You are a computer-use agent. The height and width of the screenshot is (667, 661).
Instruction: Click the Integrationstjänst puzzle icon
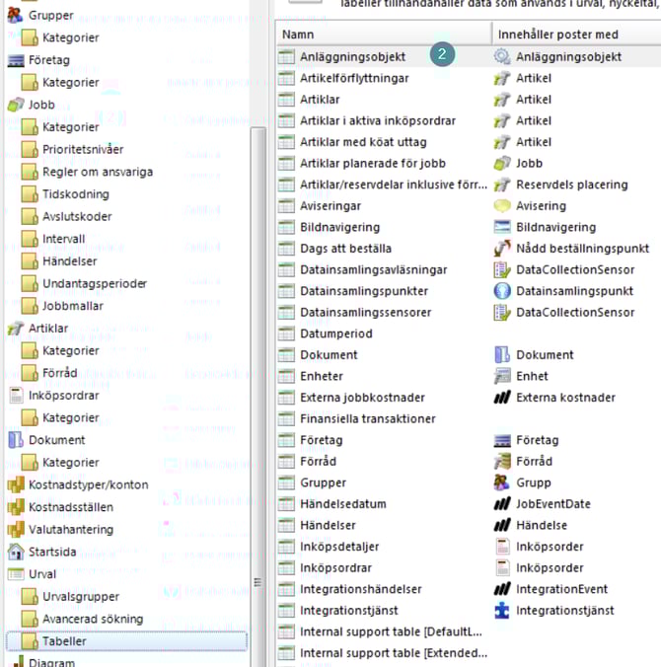[x=503, y=611]
